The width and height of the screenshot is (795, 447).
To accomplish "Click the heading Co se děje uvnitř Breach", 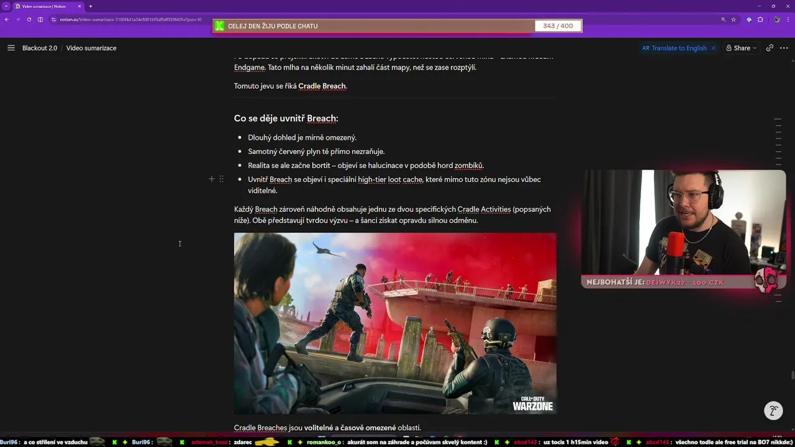I will [286, 118].
